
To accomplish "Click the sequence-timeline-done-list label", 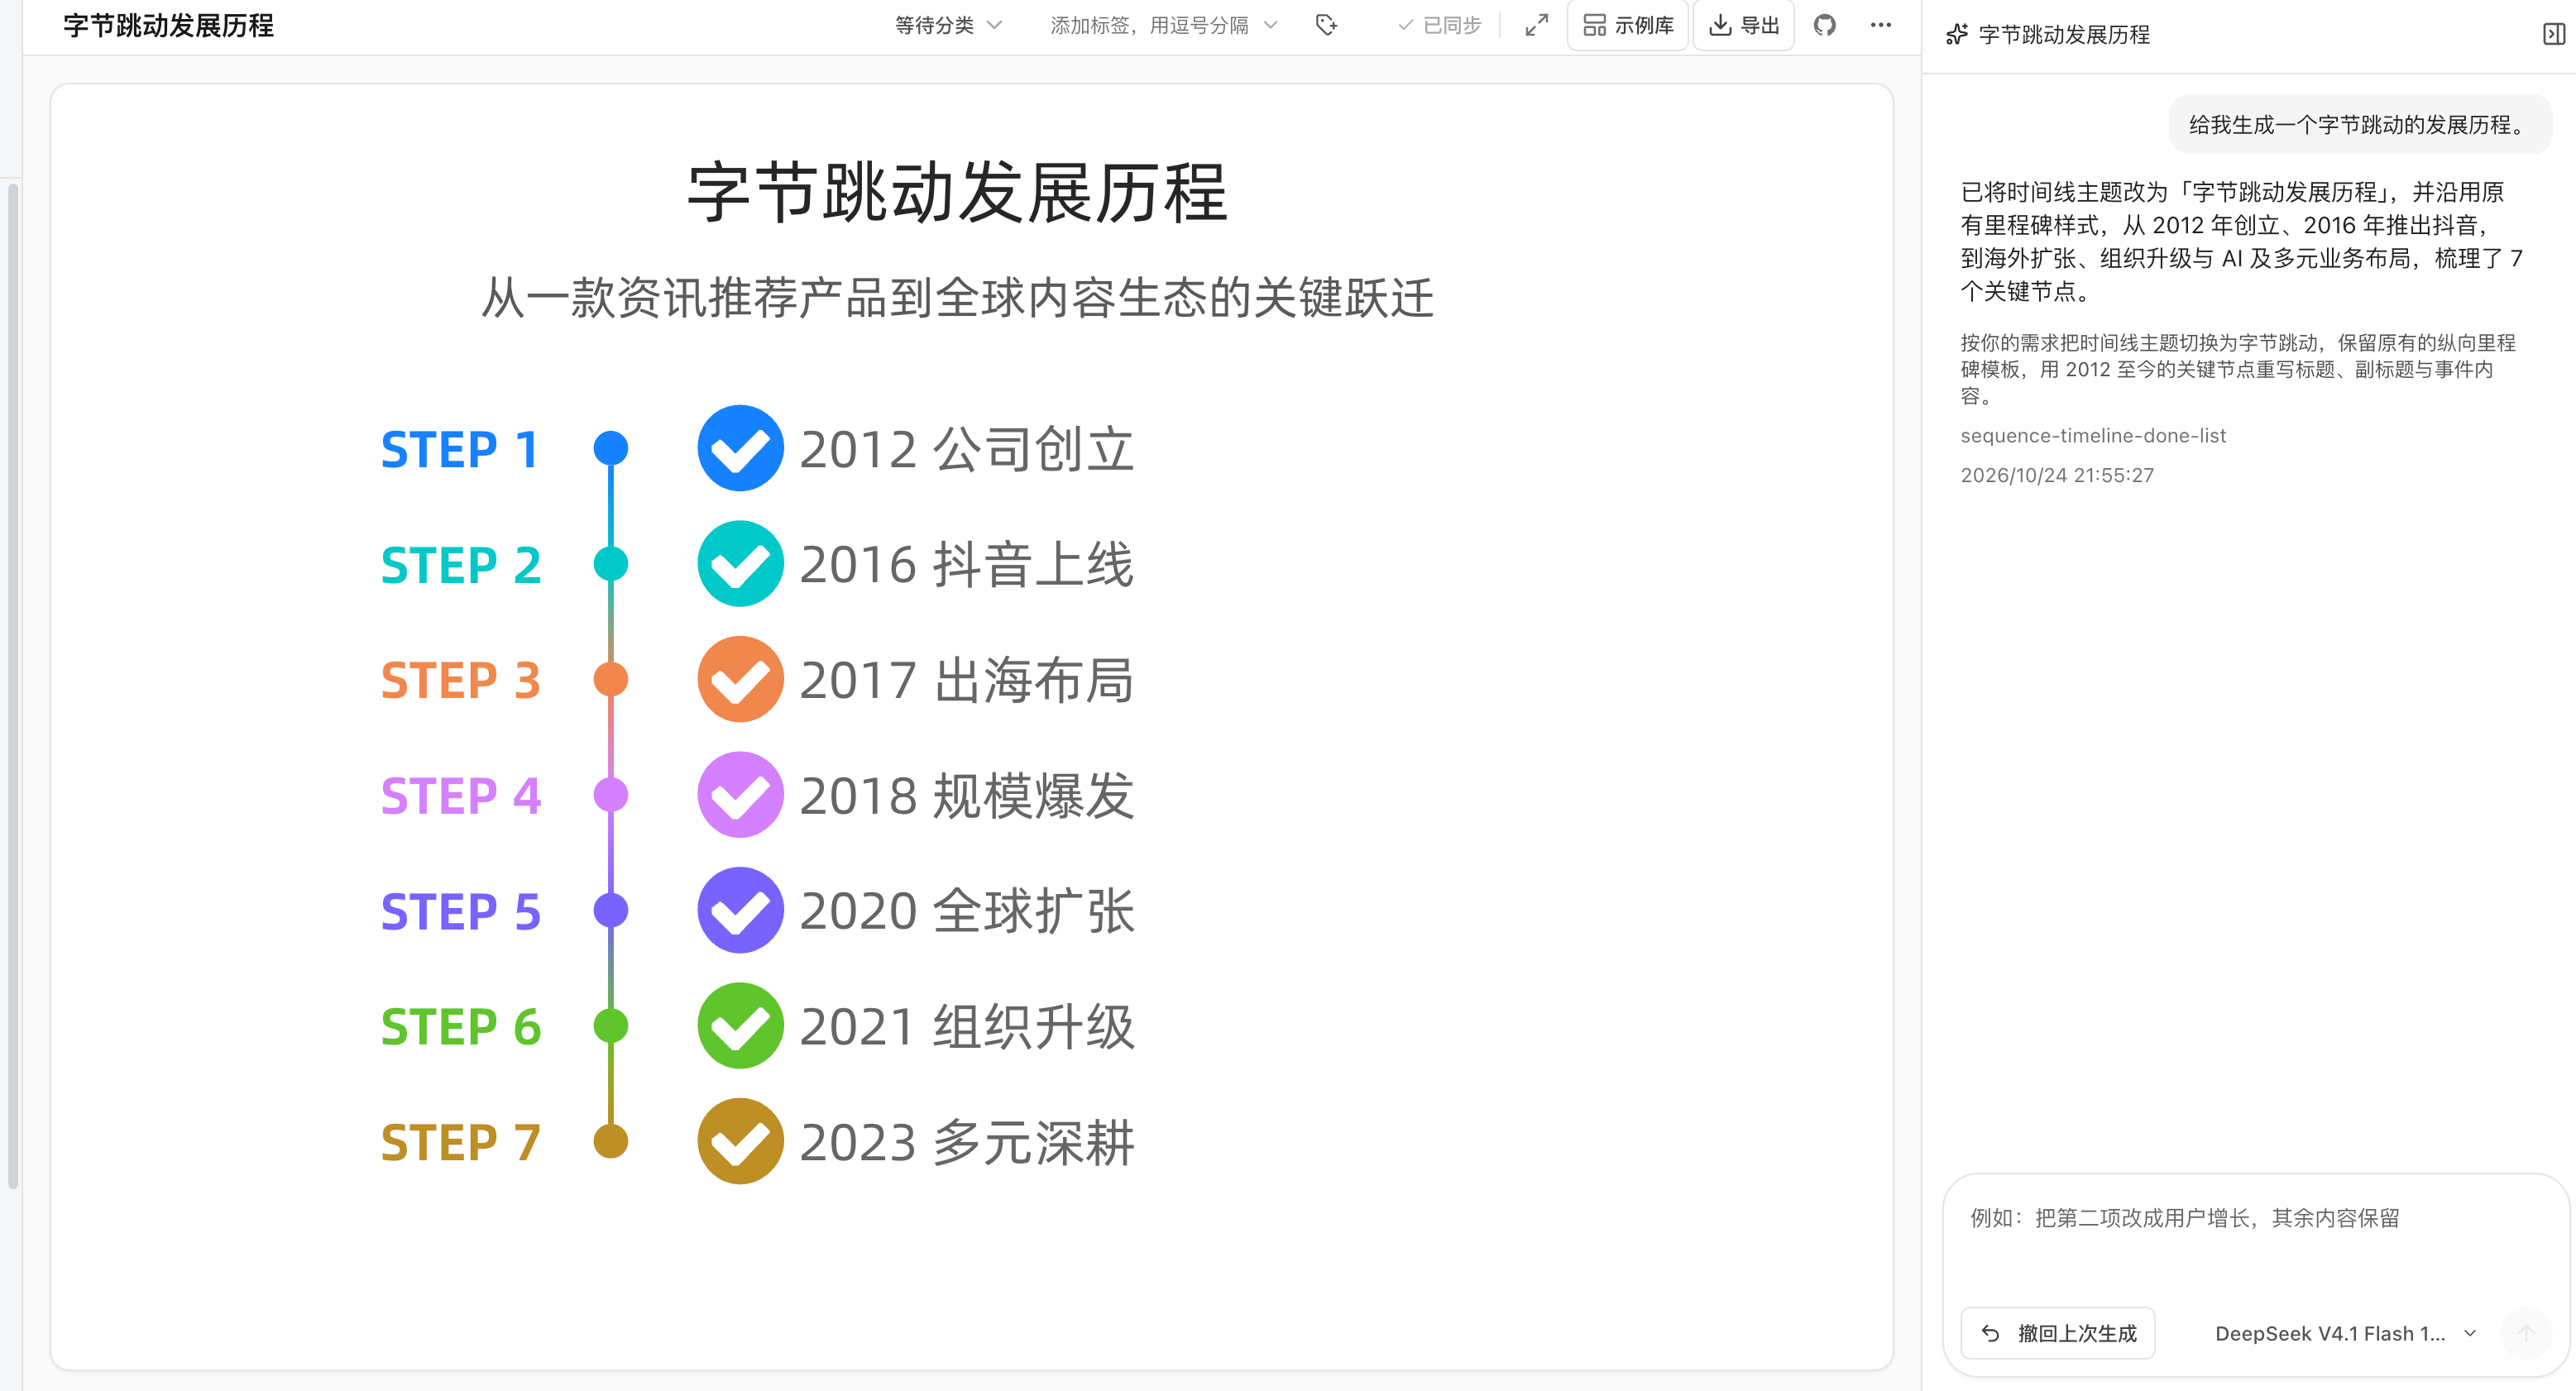I will (2093, 436).
